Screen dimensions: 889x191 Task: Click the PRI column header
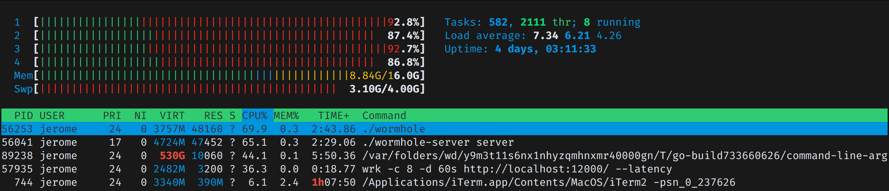pos(112,116)
